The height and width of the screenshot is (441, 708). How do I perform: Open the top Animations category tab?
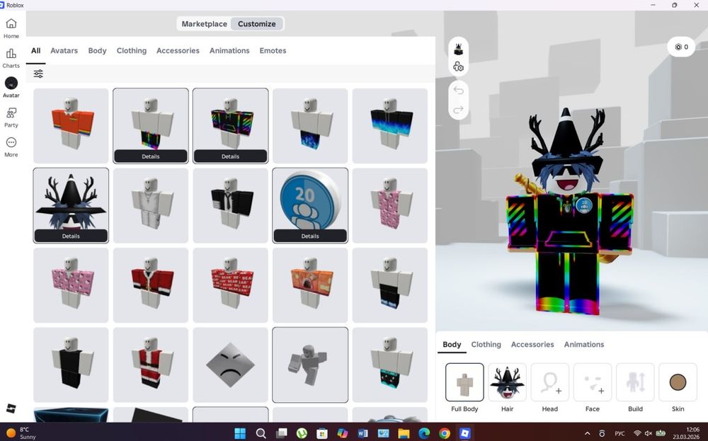point(229,50)
